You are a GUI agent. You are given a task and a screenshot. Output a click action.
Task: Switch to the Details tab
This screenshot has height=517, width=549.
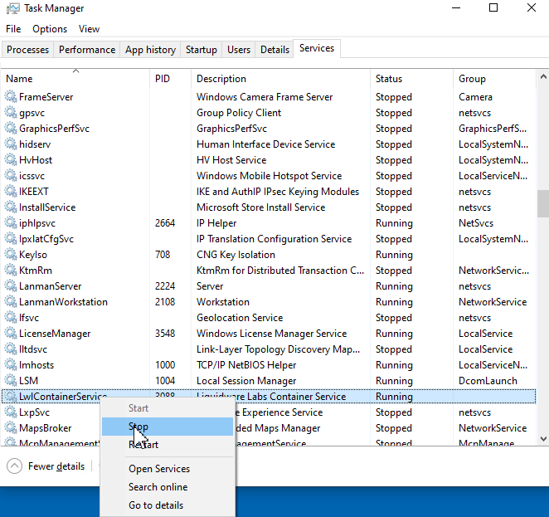[x=274, y=50]
